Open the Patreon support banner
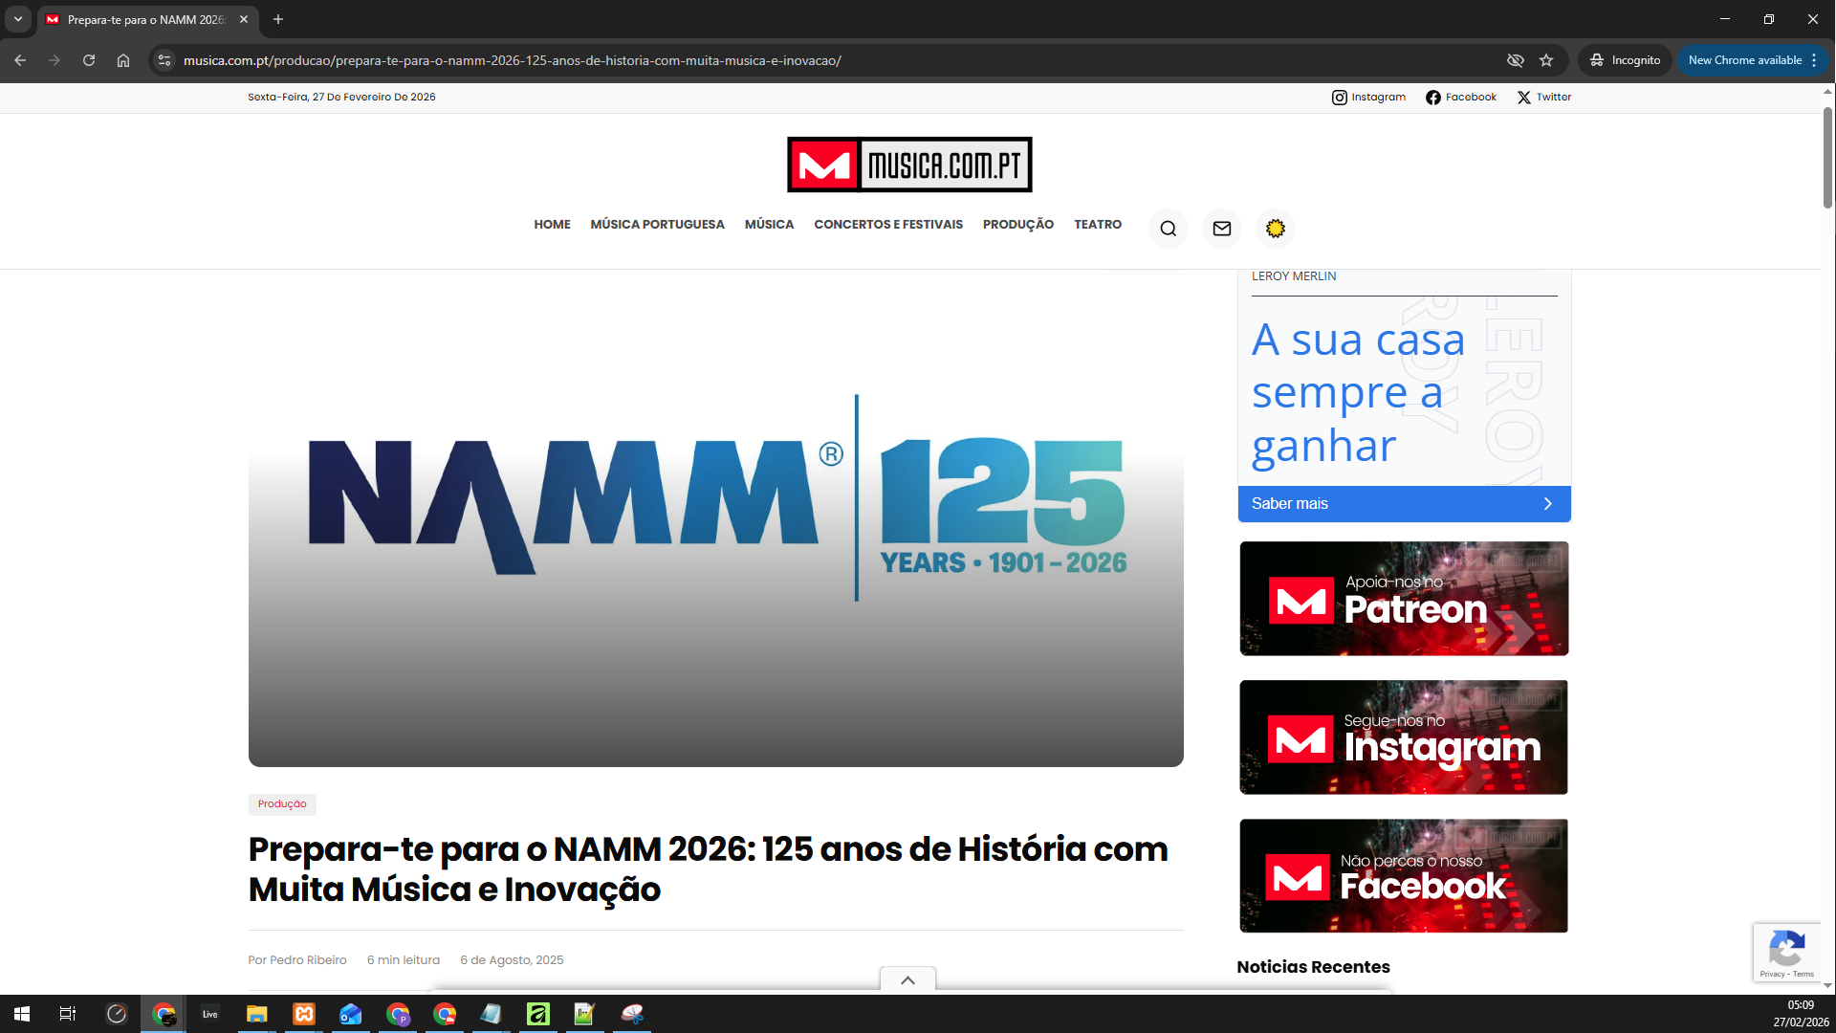Image resolution: width=1836 pixels, height=1033 pixels. (x=1404, y=599)
